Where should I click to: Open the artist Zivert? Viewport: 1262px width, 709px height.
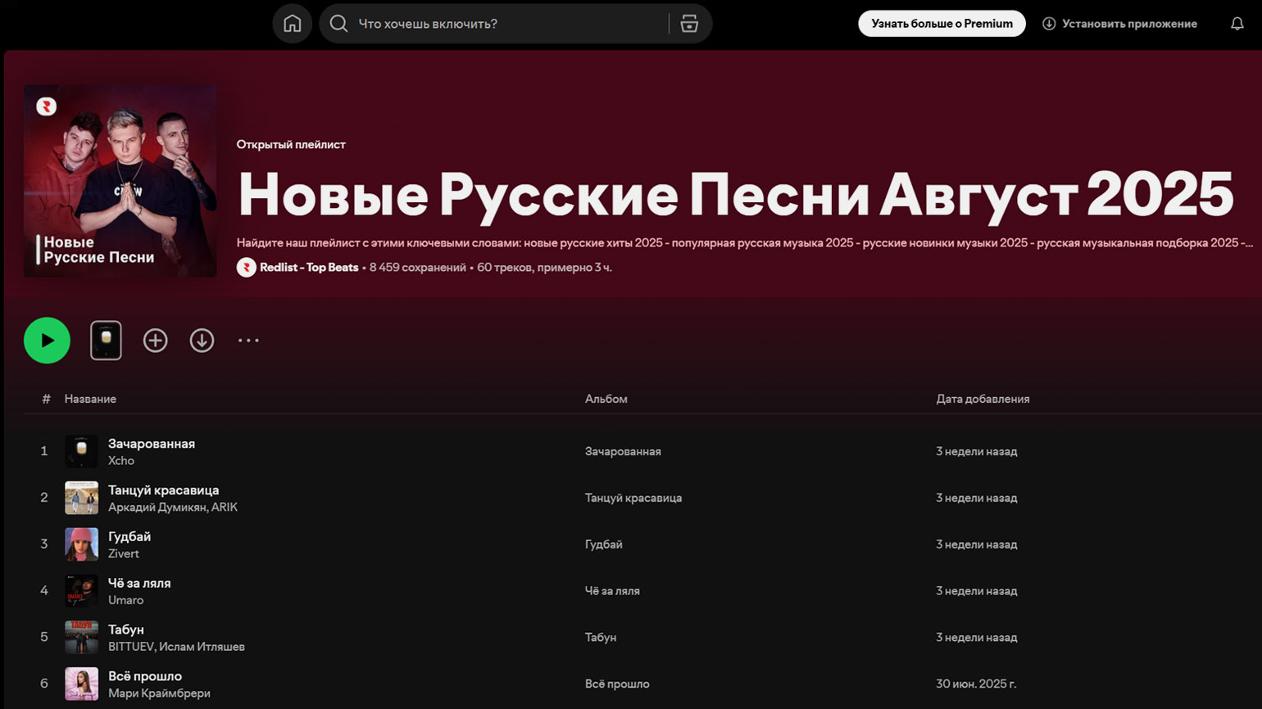[x=124, y=554]
